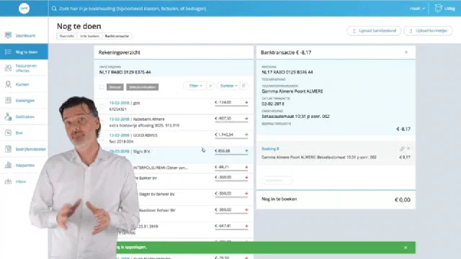Click the Btw percent icon

tap(8, 132)
